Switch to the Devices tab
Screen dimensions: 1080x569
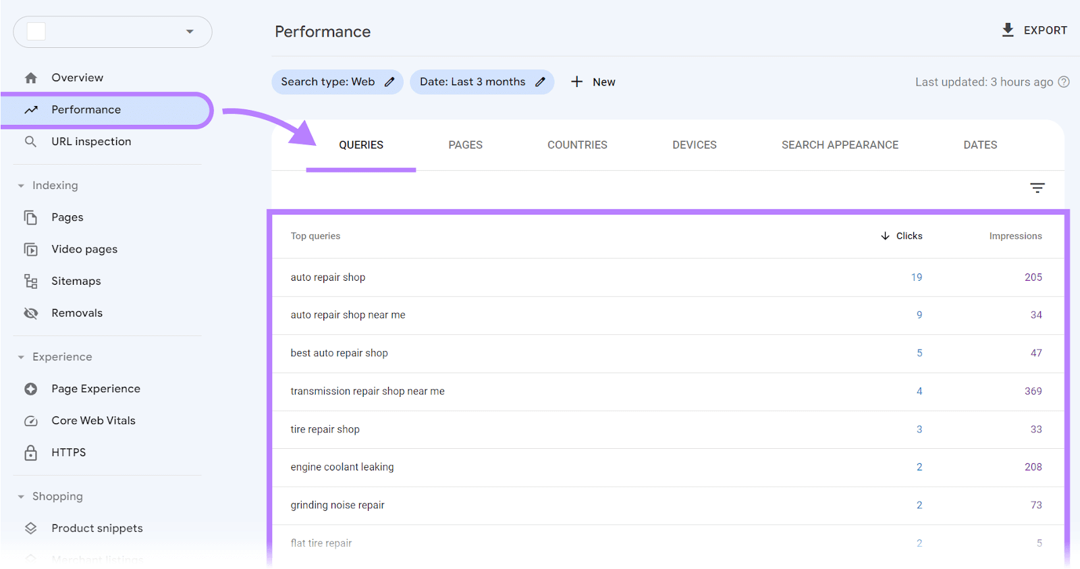point(695,145)
